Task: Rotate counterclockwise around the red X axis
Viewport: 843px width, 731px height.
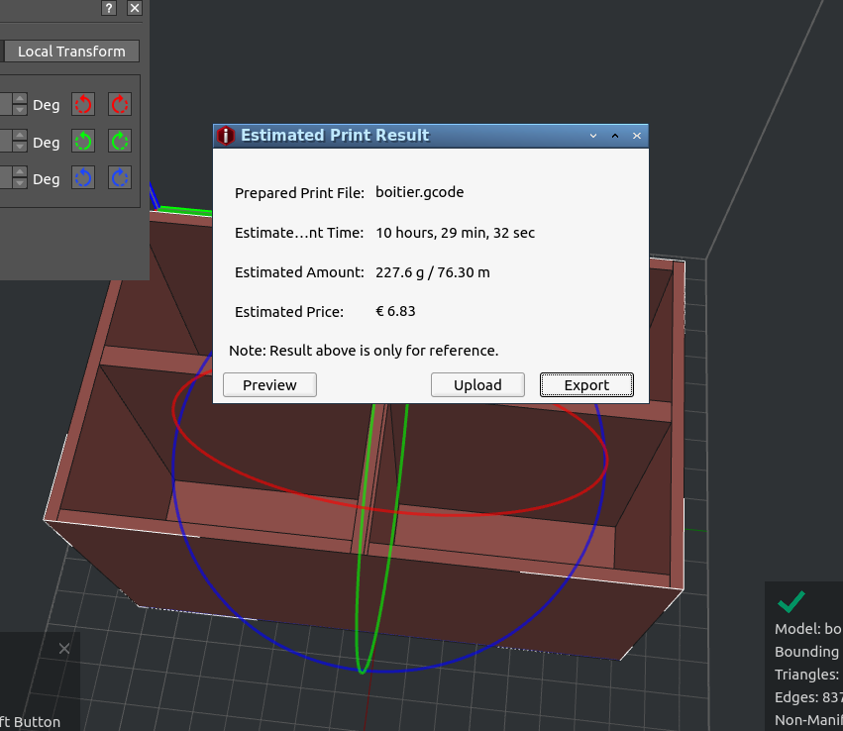Action: (x=83, y=104)
